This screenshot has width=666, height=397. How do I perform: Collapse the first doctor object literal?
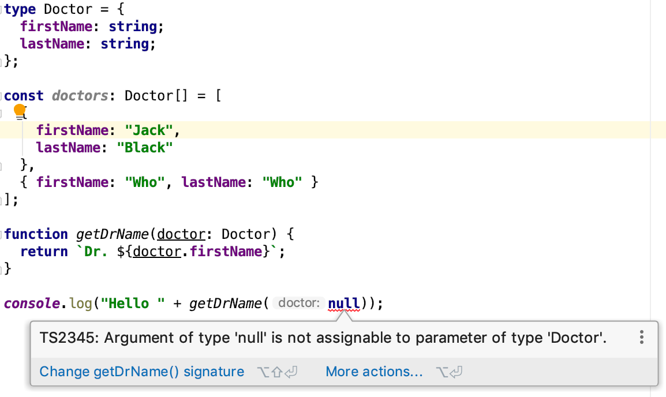click(x=3, y=113)
